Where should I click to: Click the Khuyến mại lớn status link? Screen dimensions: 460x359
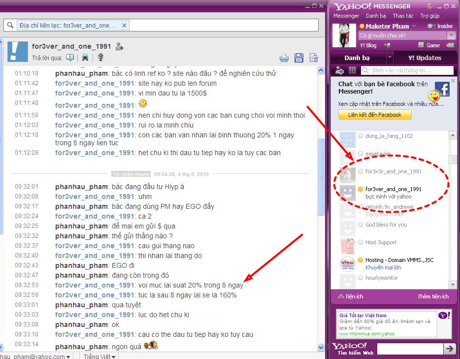383,267
